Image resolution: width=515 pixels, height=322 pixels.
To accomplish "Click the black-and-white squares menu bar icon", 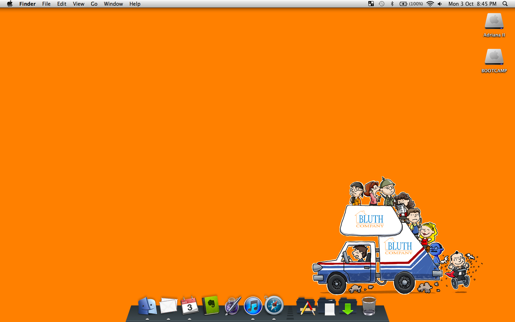I will point(371,4).
